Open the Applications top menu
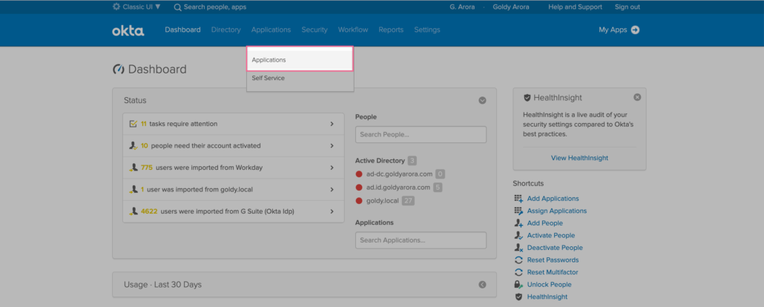764x307 pixels. (x=271, y=30)
